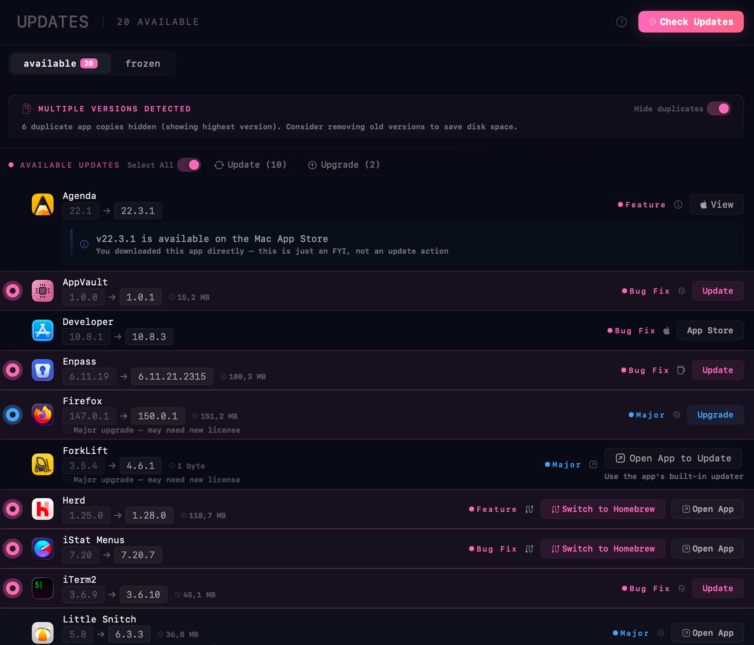The width and height of the screenshot is (754, 645).
Task: Click the ForkLift app icon
Action: click(43, 464)
